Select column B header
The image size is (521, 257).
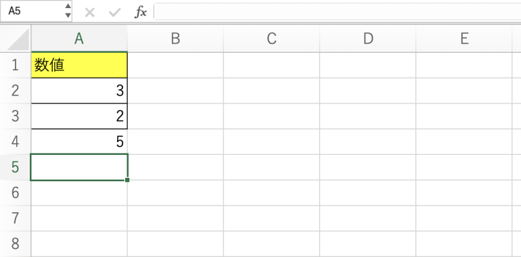(x=175, y=39)
